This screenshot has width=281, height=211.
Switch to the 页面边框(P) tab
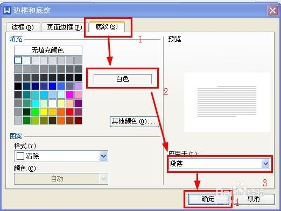tap(65, 27)
